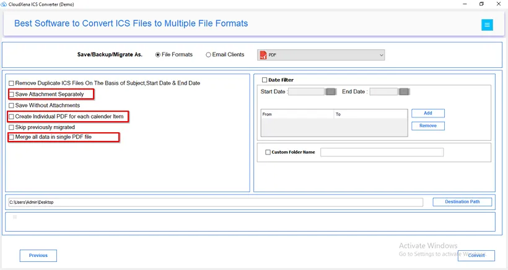508x270 pixels.
Task: Tick Save Without Attachments checkbox
Action: point(11,105)
